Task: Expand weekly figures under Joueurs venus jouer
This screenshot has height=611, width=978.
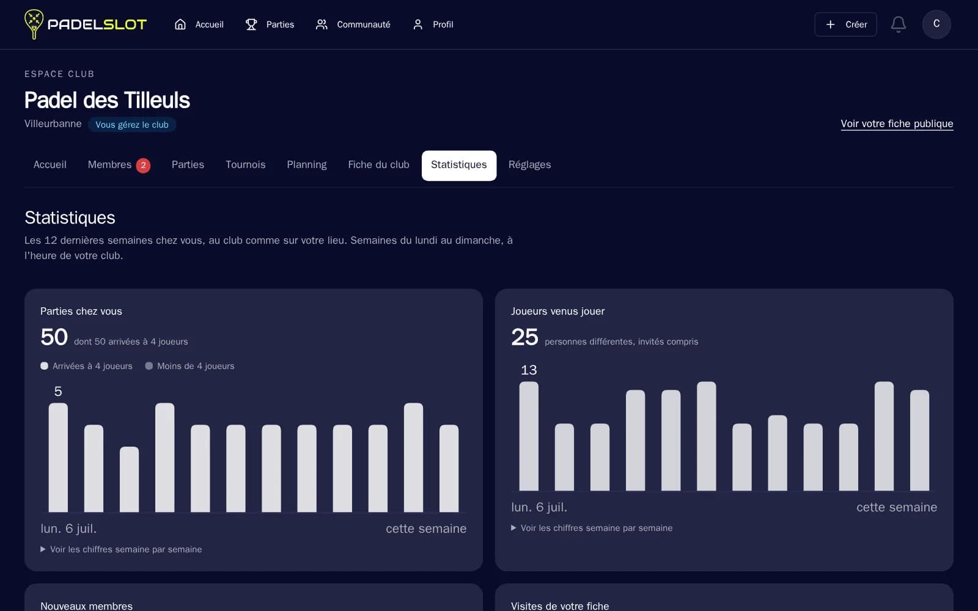Action: (592, 528)
